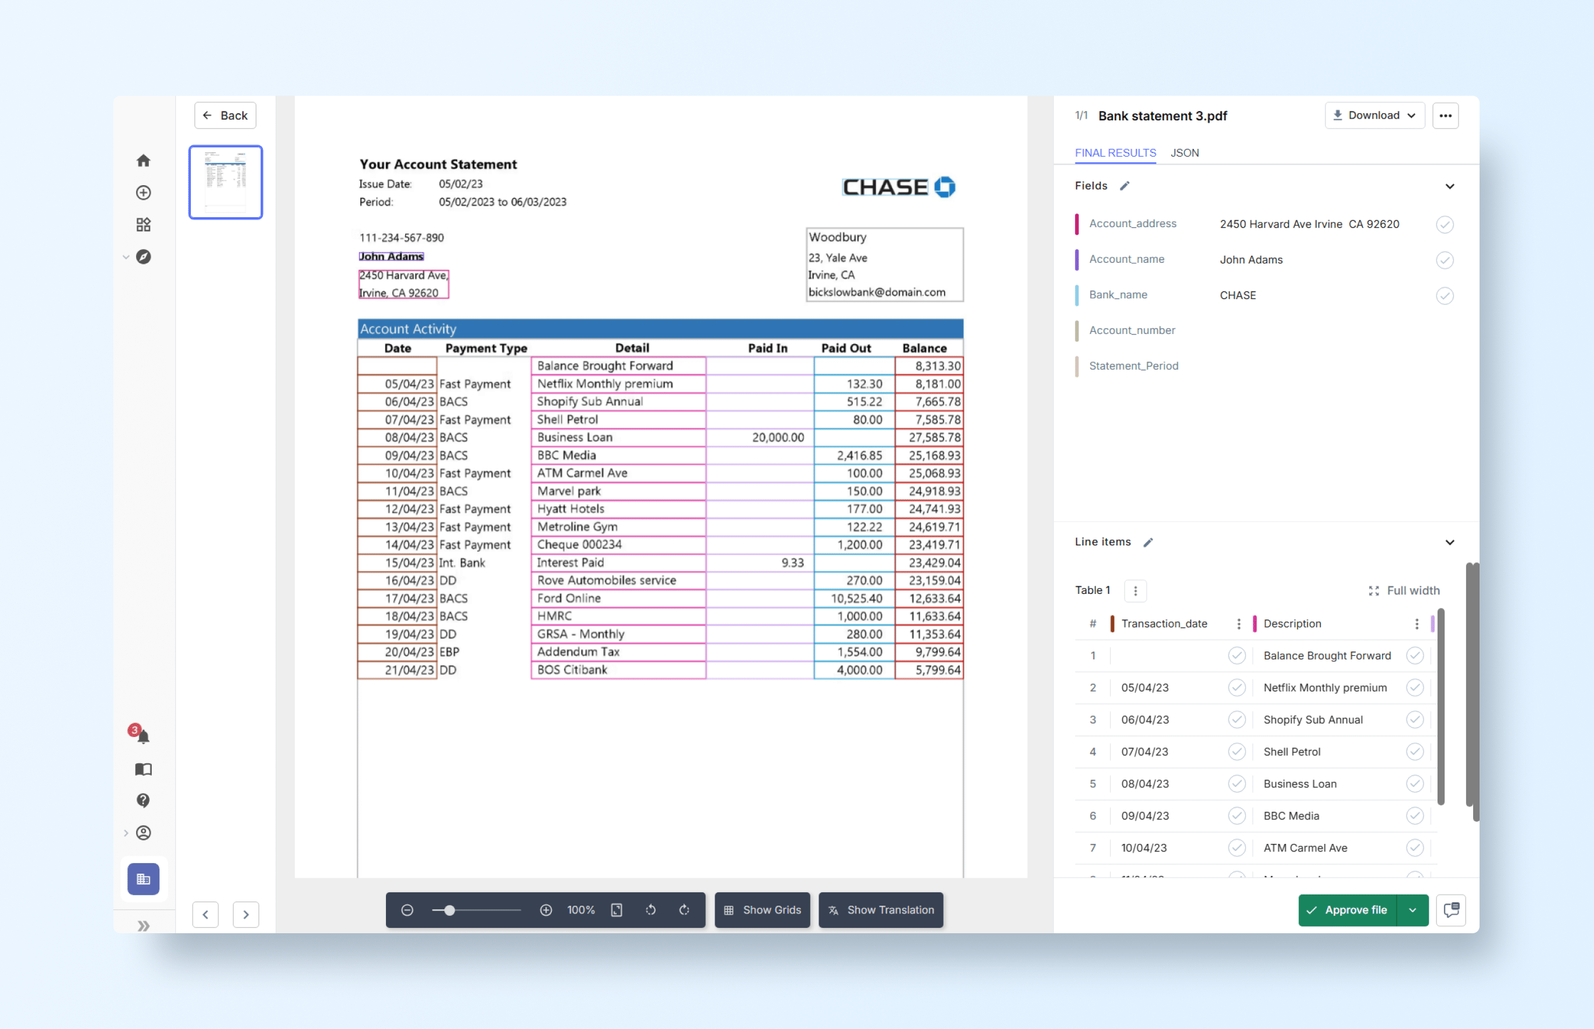Open the Download dropdown
The height and width of the screenshot is (1029, 1594).
[1374, 116]
